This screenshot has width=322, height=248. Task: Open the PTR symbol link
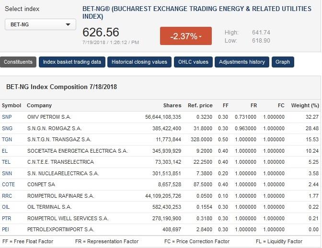(x=7, y=218)
